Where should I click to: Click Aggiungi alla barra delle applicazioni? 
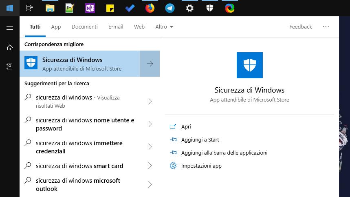click(x=224, y=153)
